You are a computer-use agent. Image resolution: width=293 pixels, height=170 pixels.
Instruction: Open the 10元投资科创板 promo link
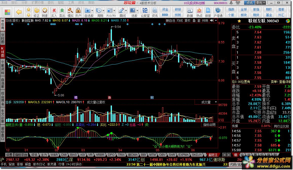click(194, 3)
